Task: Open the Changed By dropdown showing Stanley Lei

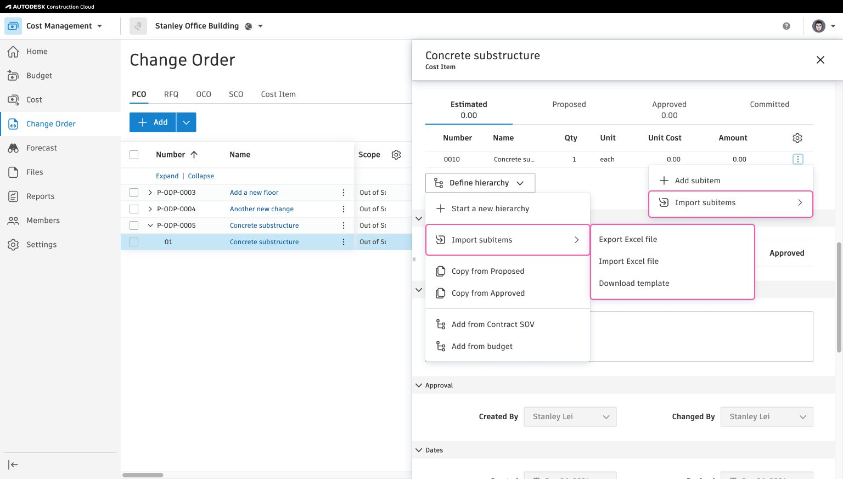Action: [766, 416]
